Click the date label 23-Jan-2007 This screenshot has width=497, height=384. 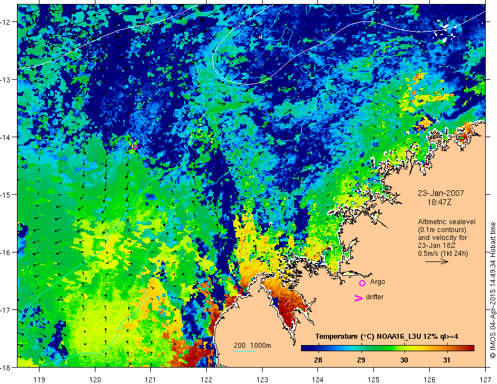pyautogui.click(x=441, y=193)
